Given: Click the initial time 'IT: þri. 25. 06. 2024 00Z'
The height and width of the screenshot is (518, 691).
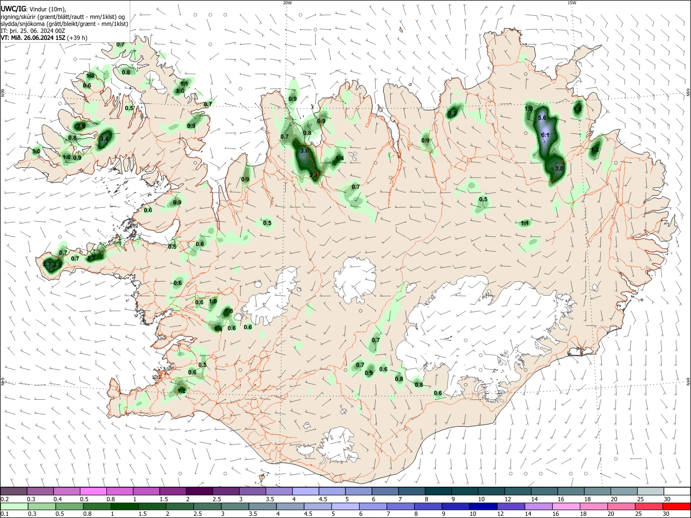Looking at the screenshot, I should (32, 31).
